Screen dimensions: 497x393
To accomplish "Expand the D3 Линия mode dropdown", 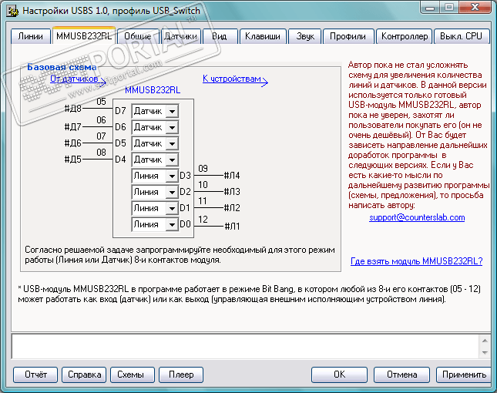I will [172, 176].
